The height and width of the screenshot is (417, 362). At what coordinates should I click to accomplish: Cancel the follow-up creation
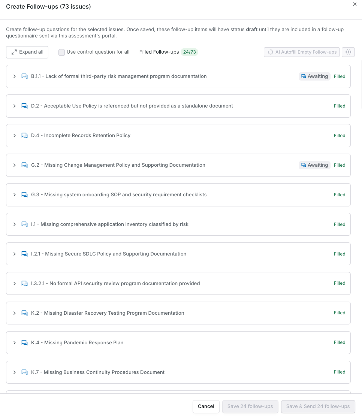point(206,407)
